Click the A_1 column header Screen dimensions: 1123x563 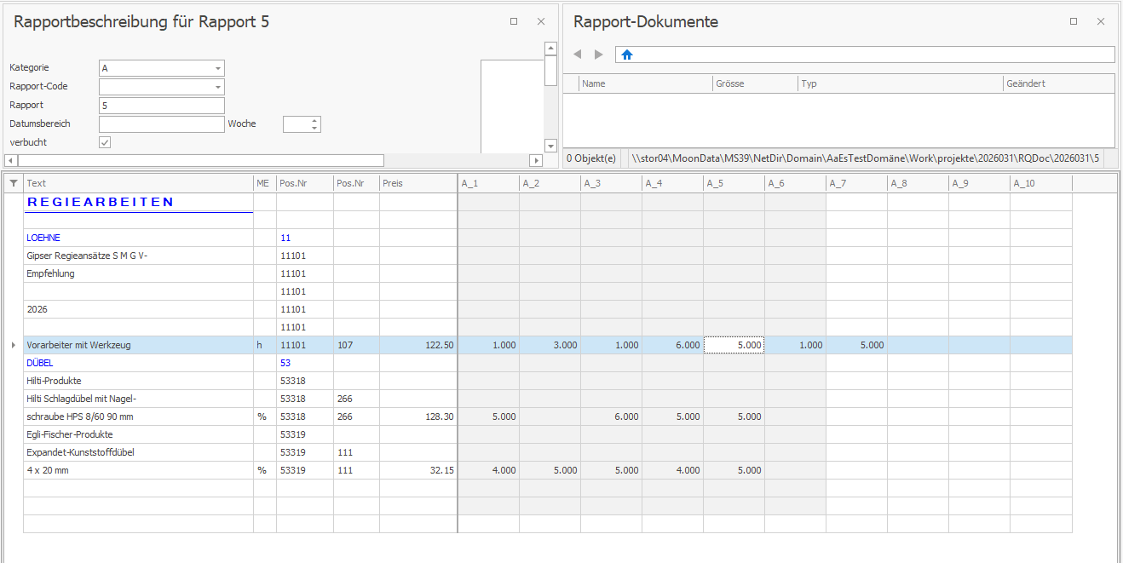coord(488,183)
